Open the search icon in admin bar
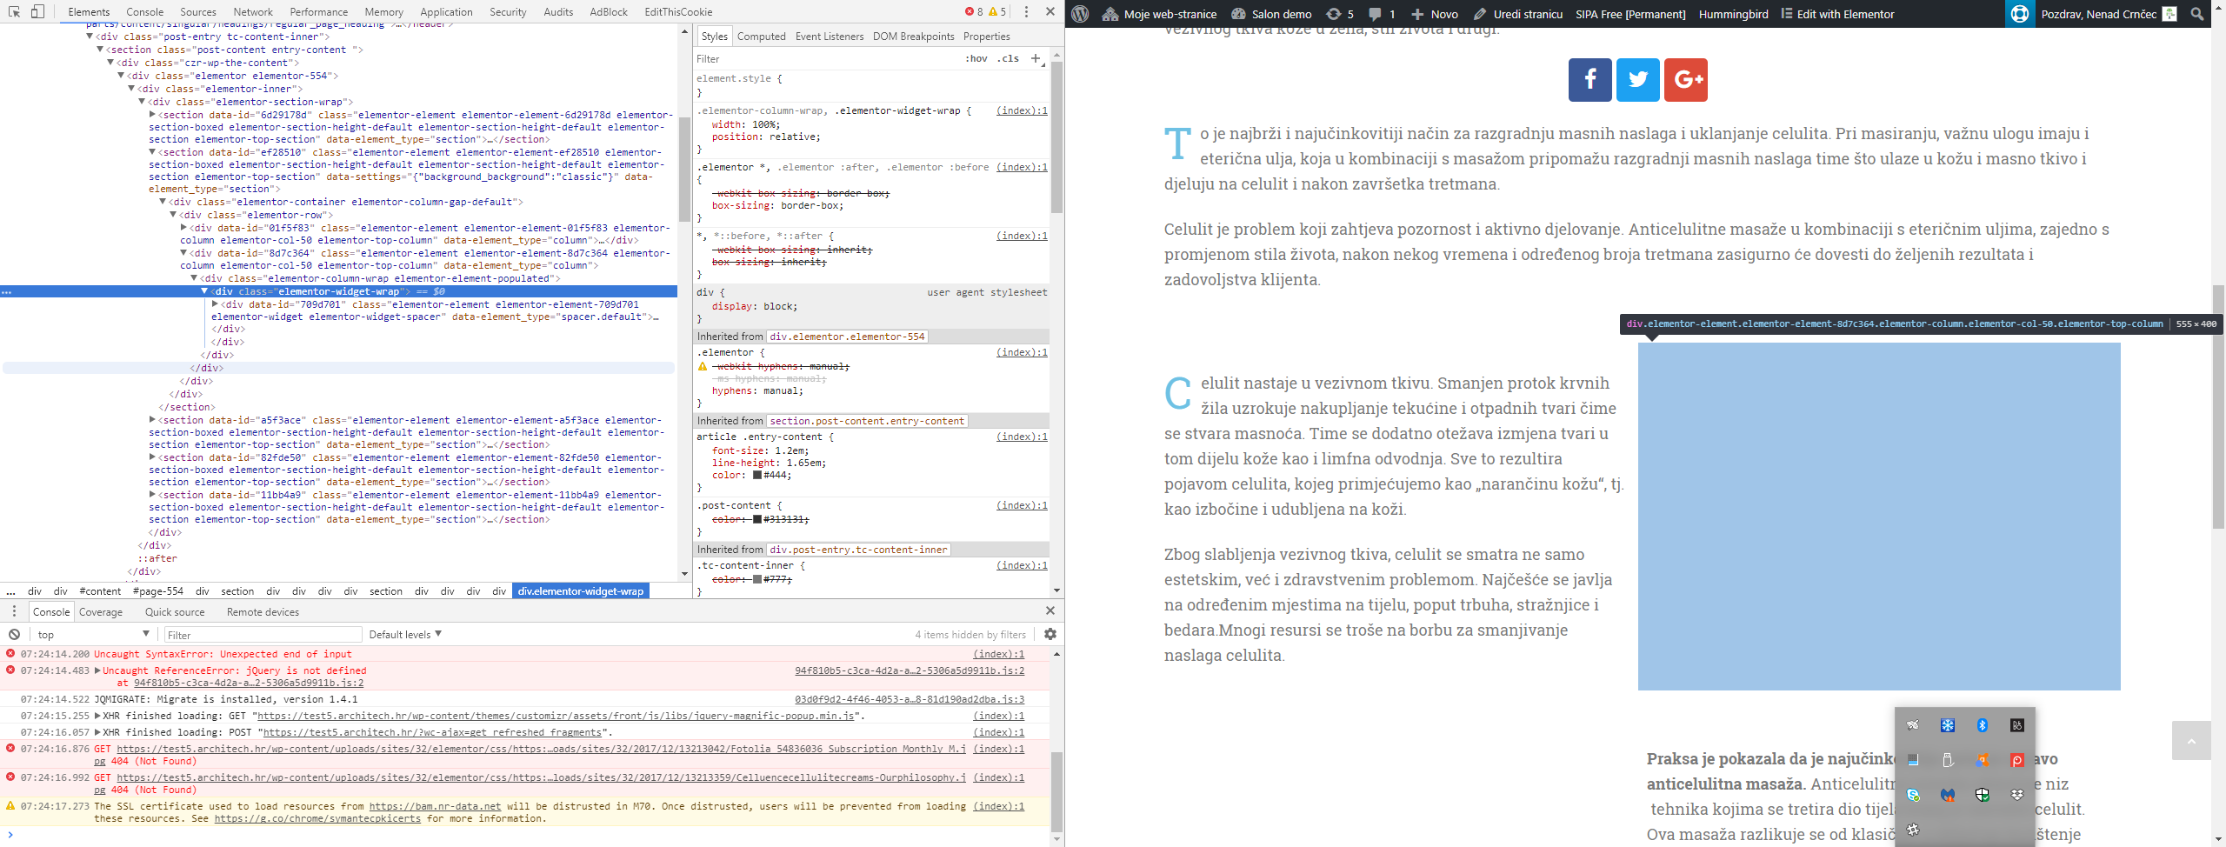The image size is (2226, 847). [x=2197, y=14]
